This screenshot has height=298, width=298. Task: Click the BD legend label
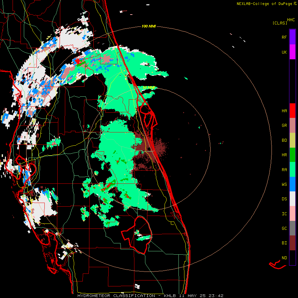(x=284, y=140)
